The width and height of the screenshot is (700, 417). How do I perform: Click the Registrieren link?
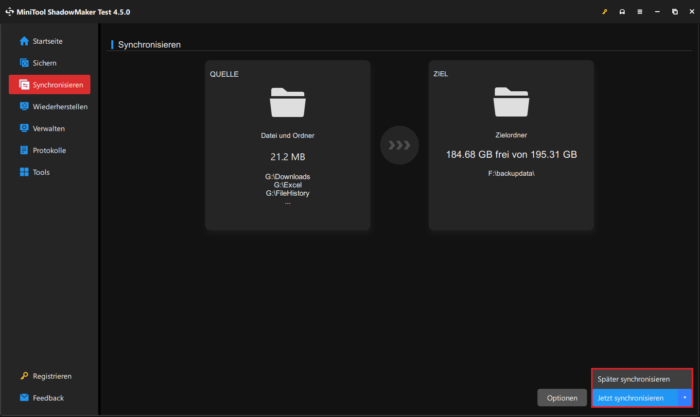coord(52,376)
